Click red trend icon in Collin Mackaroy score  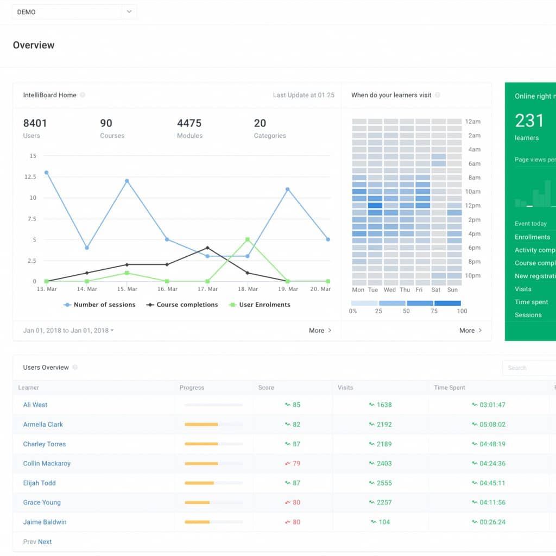pyautogui.click(x=288, y=463)
